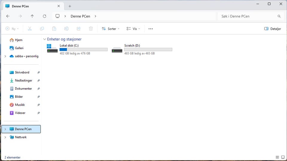Image resolution: width=287 pixels, height=161 pixels.
Task: Click Denne PCen breadcrumb in address bar
Action: click(80, 16)
